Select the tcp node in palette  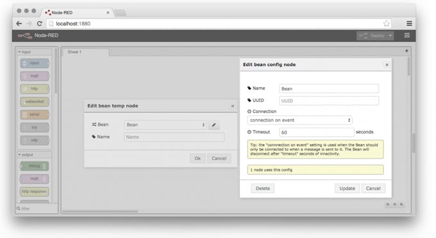tap(35, 127)
